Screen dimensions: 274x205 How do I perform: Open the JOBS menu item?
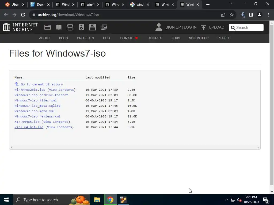[x=176, y=38]
